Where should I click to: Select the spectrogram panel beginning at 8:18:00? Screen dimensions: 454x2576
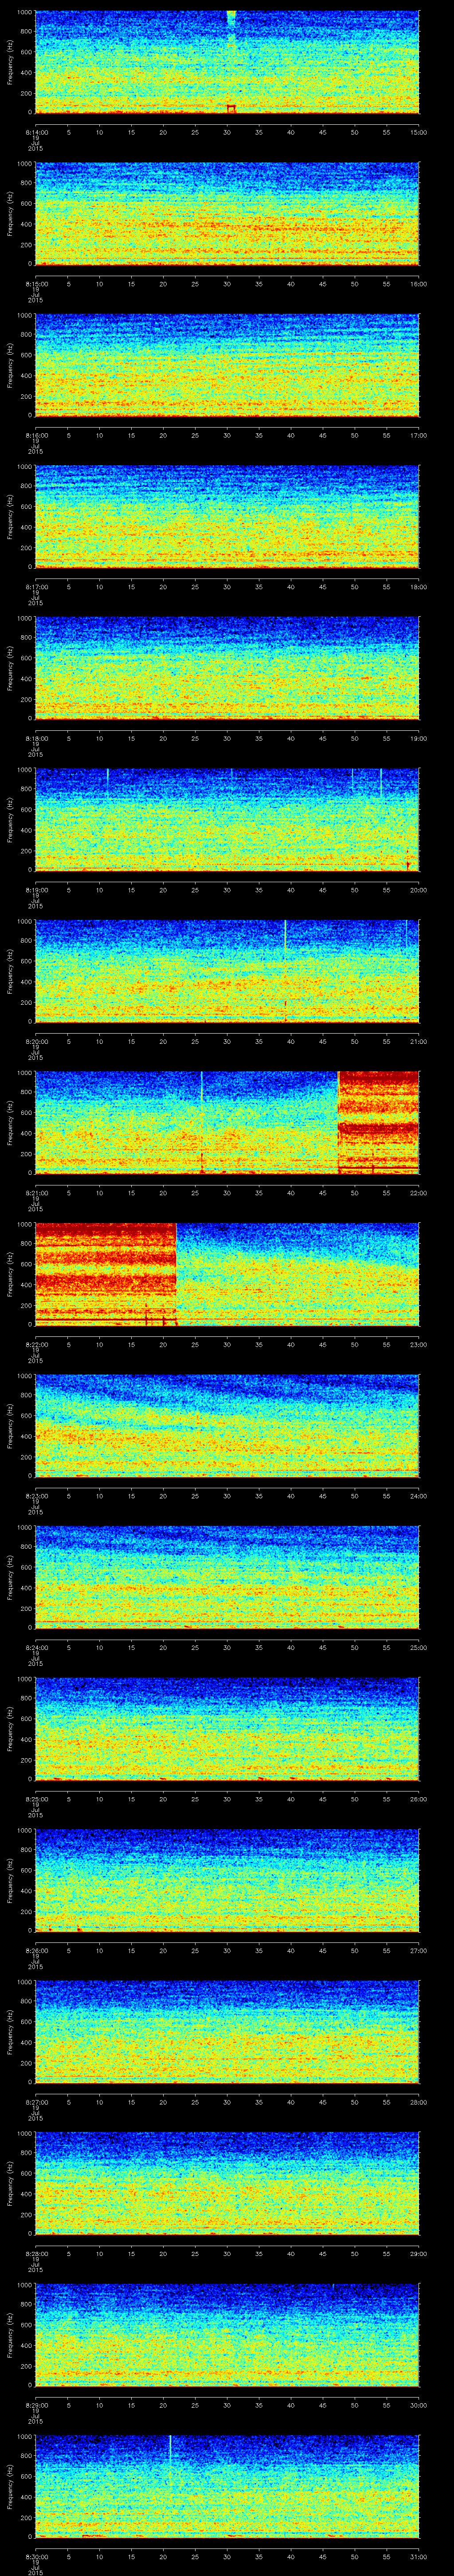point(227,669)
